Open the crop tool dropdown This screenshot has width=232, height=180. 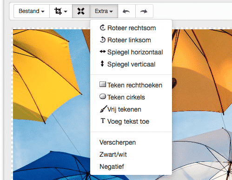coord(61,11)
